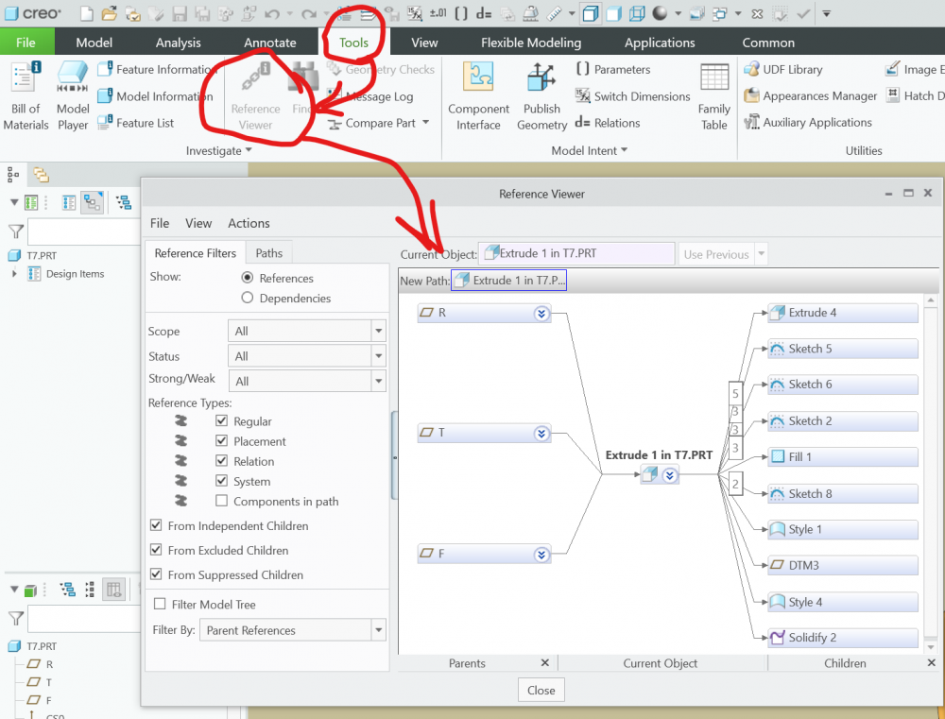The width and height of the screenshot is (945, 719).
Task: Open Model Information
Action: point(156,95)
